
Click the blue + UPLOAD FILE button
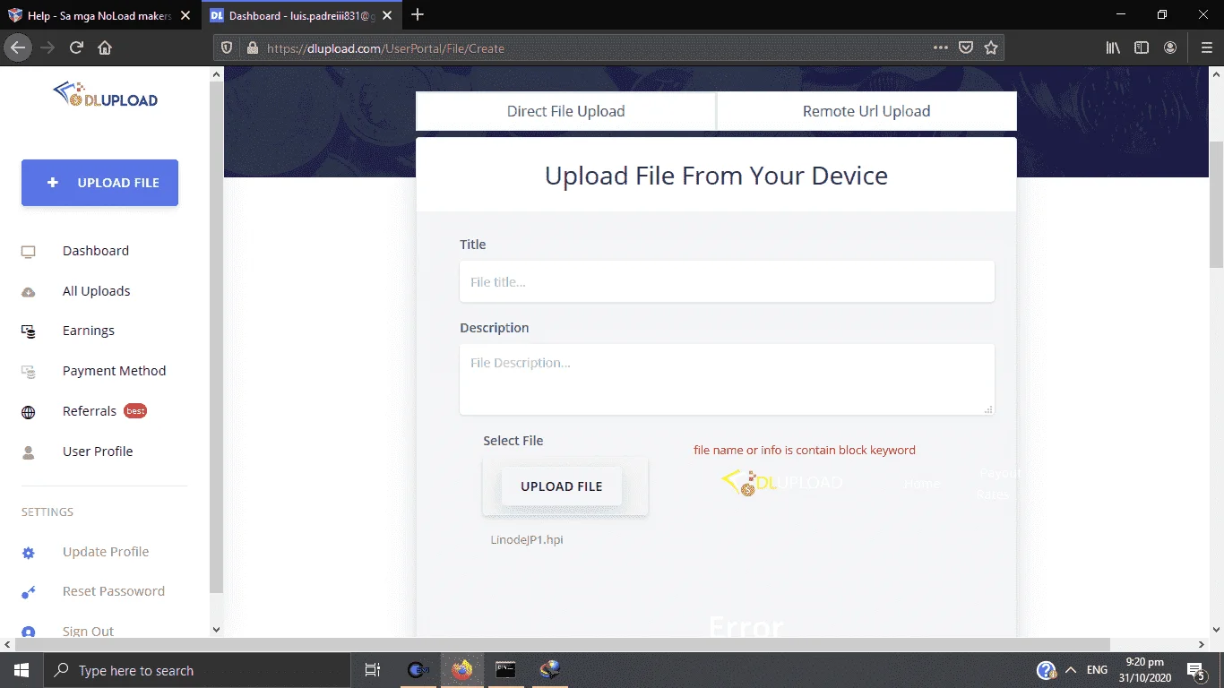(99, 183)
